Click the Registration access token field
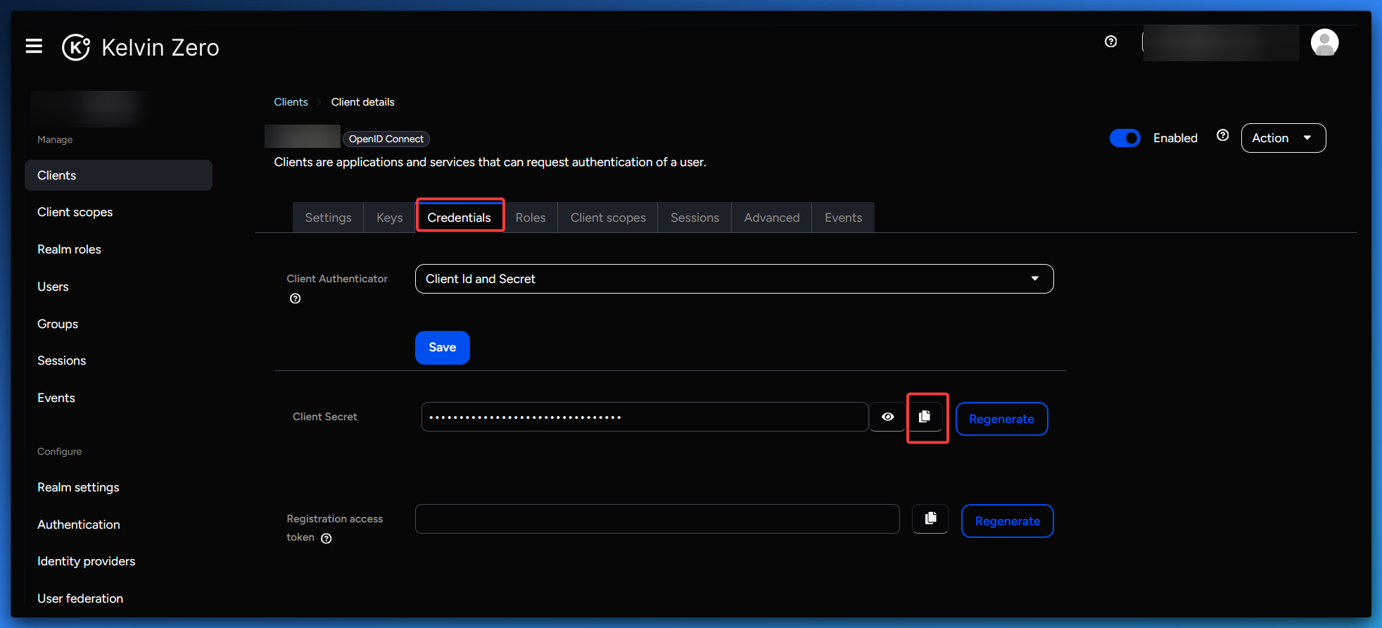The image size is (1382, 628). tap(657, 519)
